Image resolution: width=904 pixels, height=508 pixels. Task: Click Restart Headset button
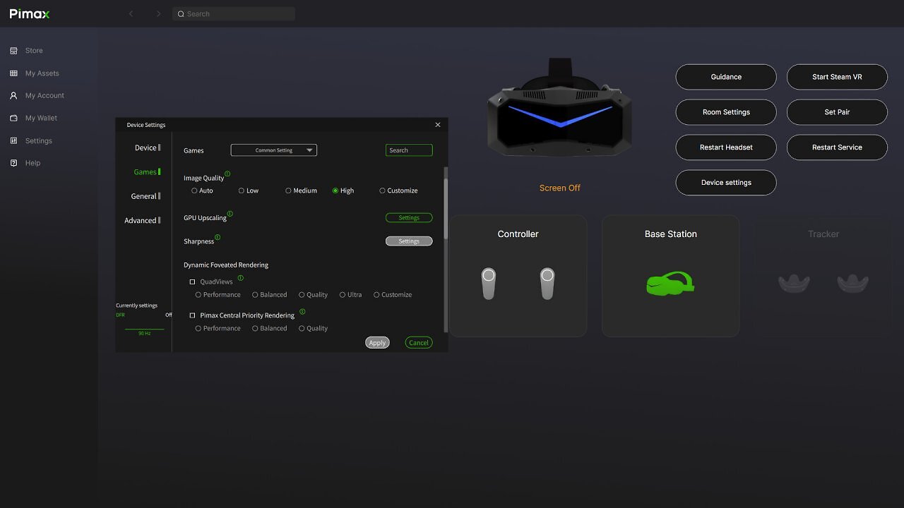click(726, 147)
